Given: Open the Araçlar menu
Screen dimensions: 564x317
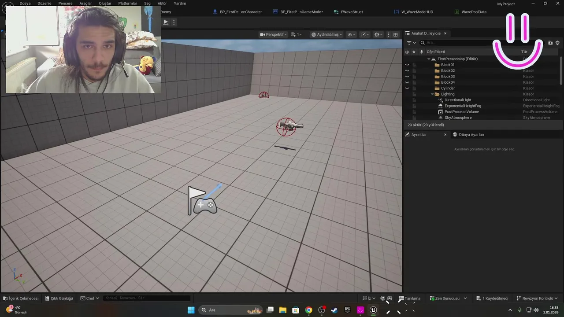Looking at the screenshot, I should click(x=85, y=4).
